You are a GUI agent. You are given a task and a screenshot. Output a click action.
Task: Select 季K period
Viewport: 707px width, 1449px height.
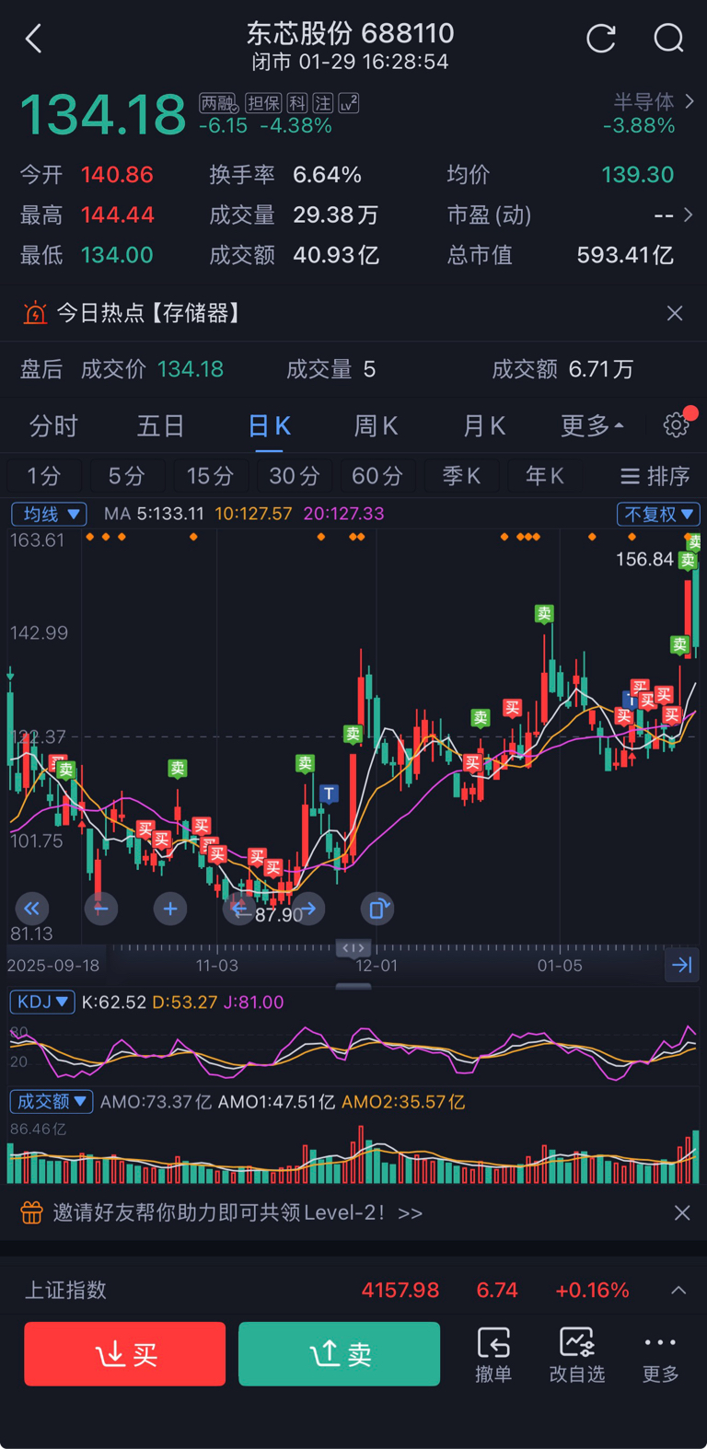(x=461, y=476)
